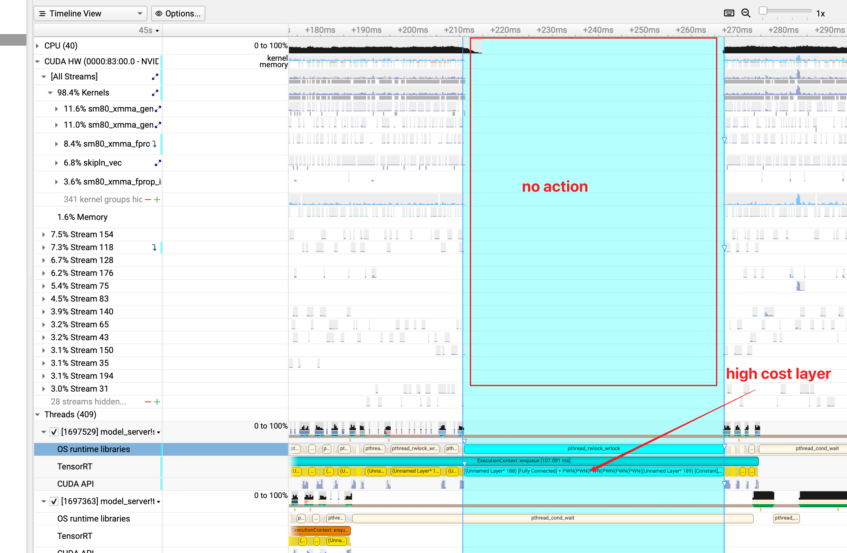Image resolution: width=847 pixels, height=553 pixels.
Task: Toggle checkbox for thread 1697529 model_server
Action: click(54, 432)
